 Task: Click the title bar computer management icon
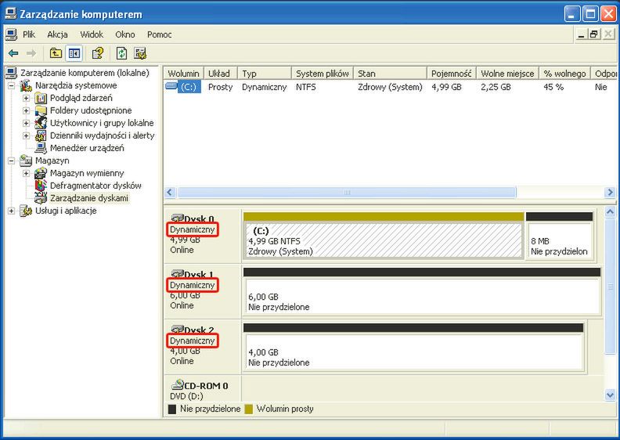click(x=11, y=13)
